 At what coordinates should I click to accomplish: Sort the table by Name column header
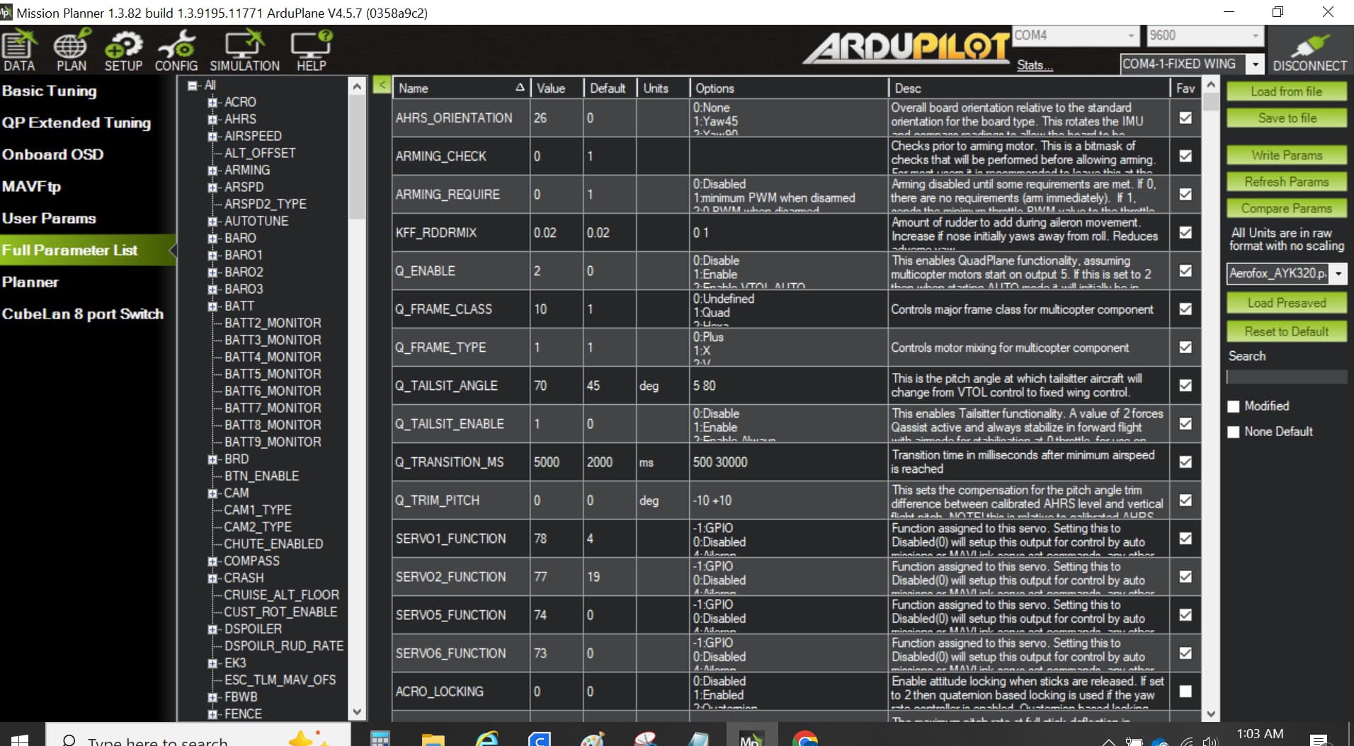pos(460,88)
